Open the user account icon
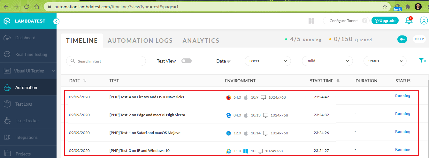 [424, 21]
